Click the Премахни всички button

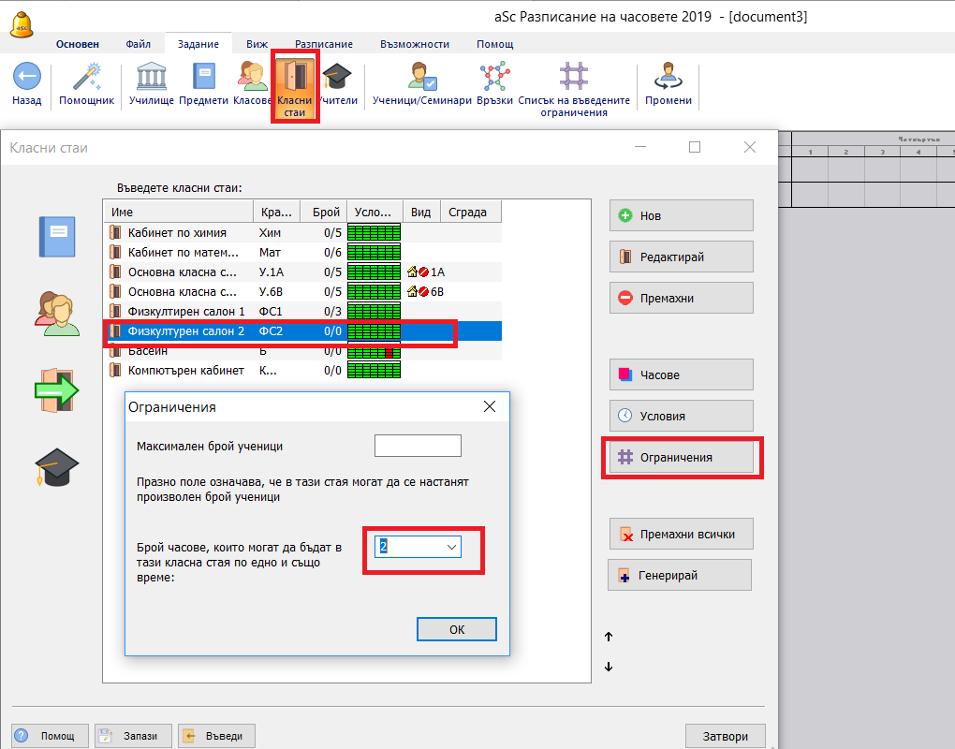pyautogui.click(x=681, y=535)
